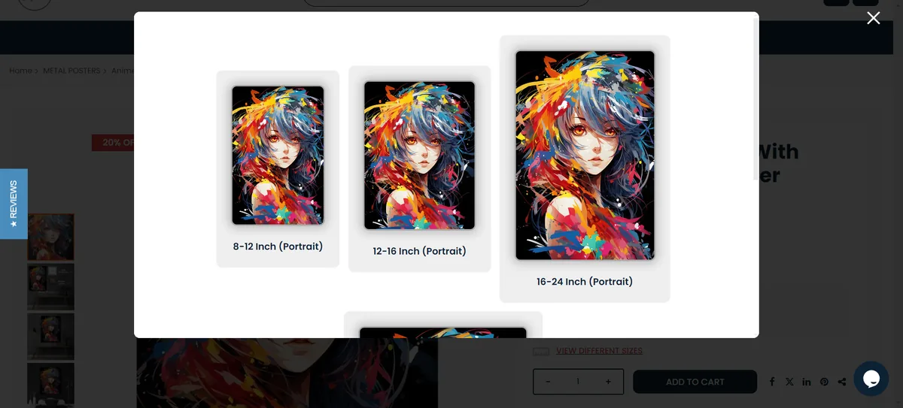903x408 pixels.
Task: Click the 12-16 Inch (Portrait) poster image
Action: pyautogui.click(x=419, y=155)
